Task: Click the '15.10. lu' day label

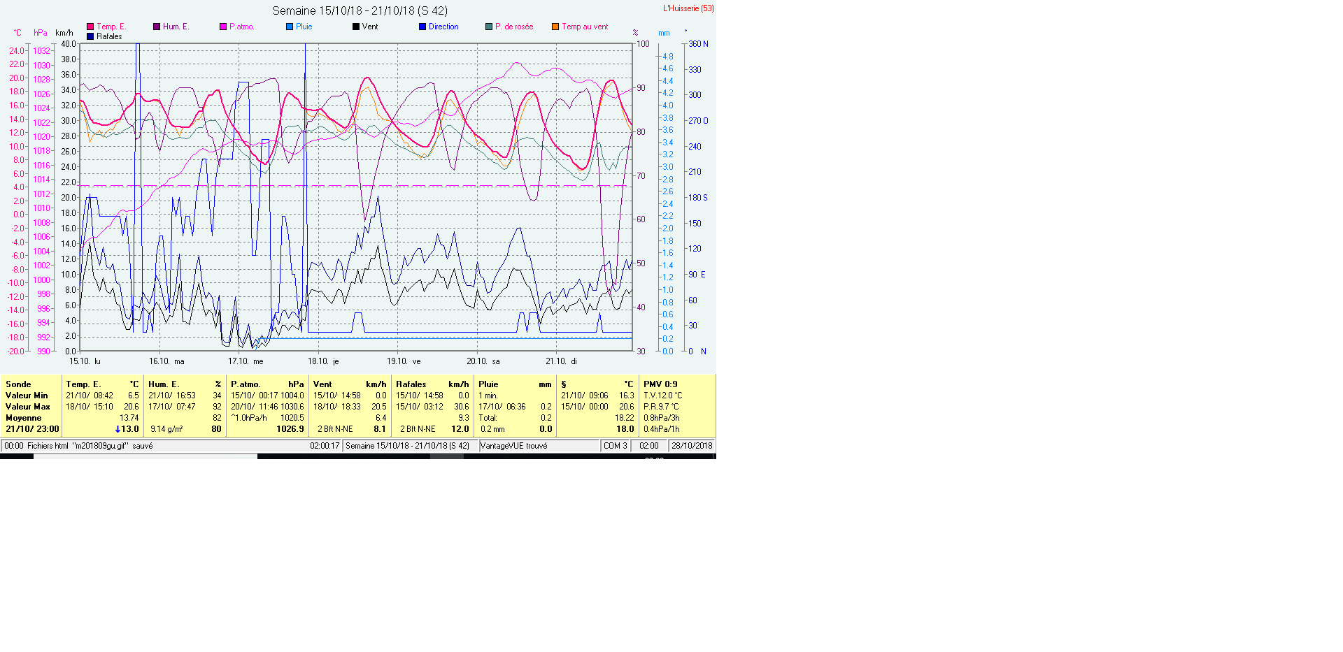Action: pos(85,361)
